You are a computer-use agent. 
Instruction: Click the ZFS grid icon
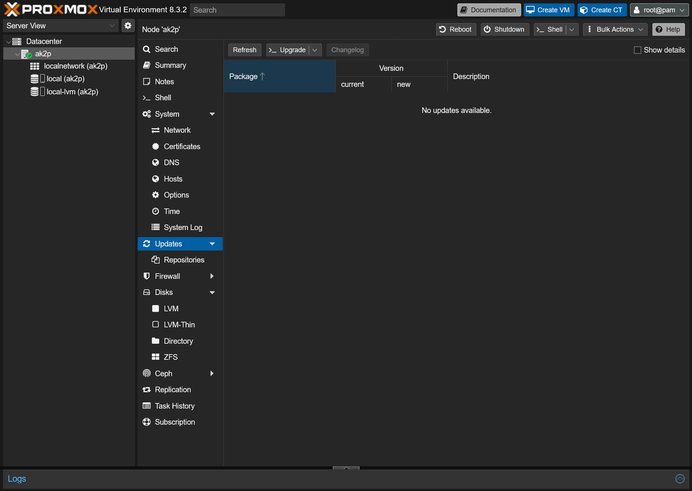click(156, 357)
